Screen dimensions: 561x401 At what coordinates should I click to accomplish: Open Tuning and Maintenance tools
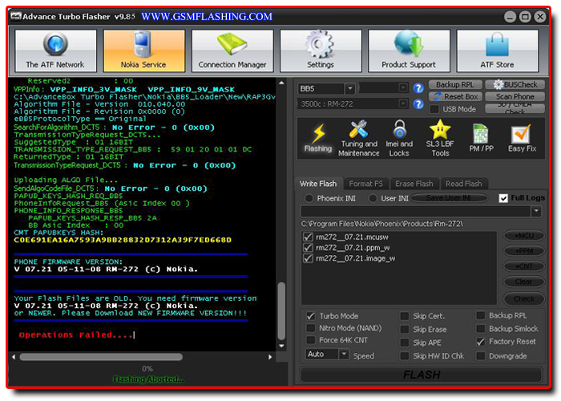(359, 138)
